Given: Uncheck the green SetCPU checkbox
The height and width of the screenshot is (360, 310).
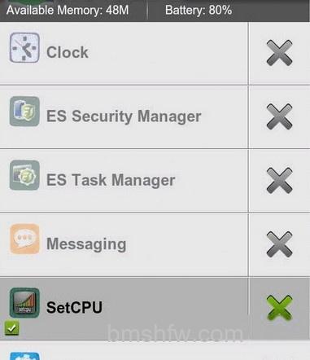Looking at the screenshot, I should (11, 328).
